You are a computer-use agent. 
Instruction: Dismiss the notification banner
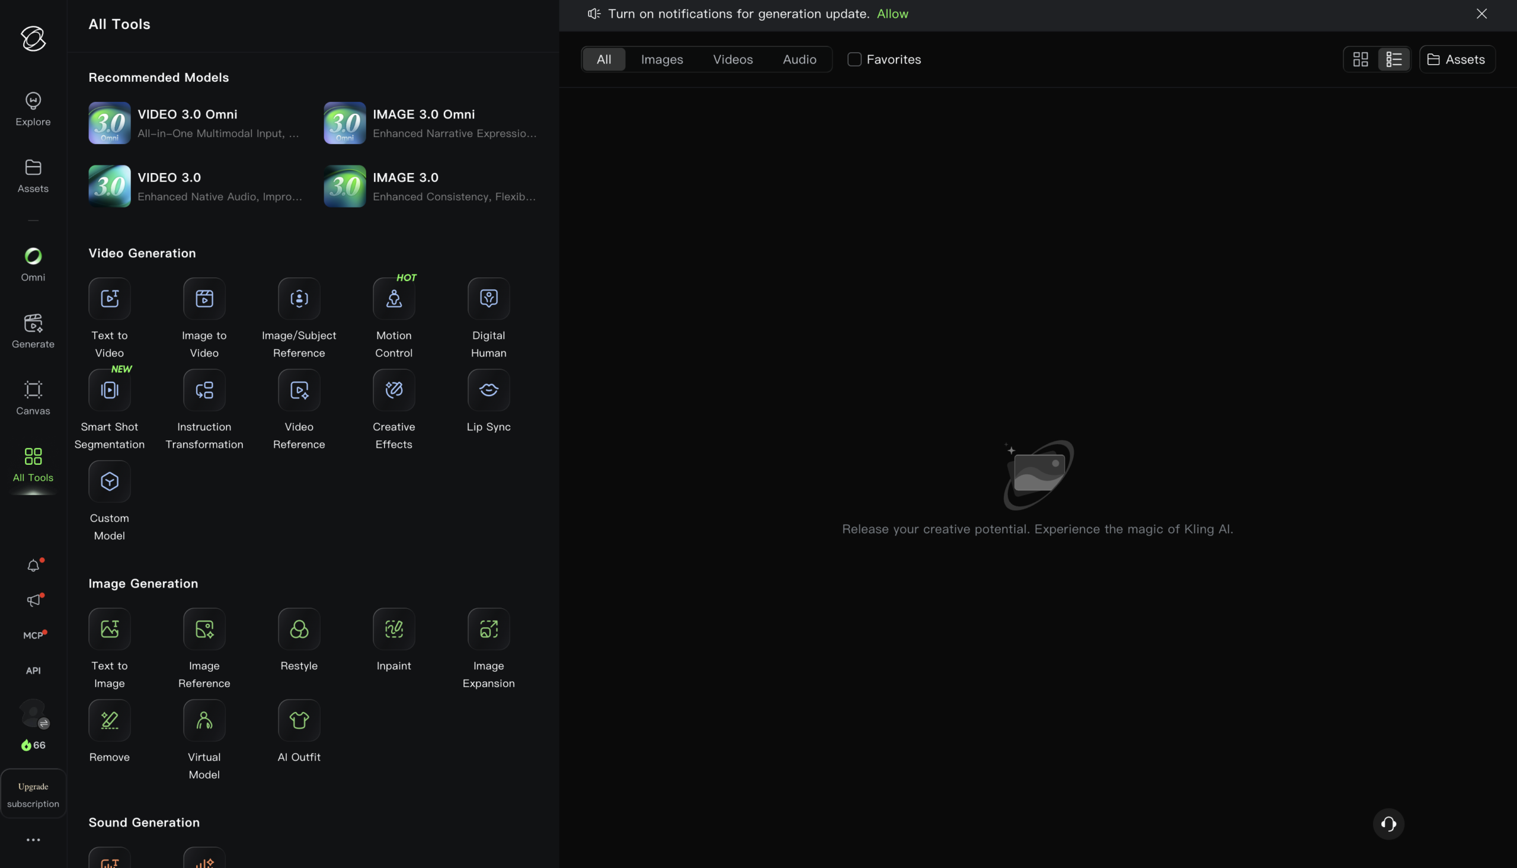click(1481, 14)
